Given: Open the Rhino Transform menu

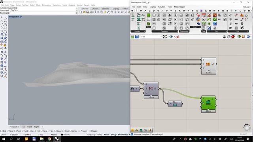Looking at the screenshot, I should (x=57, y=5).
